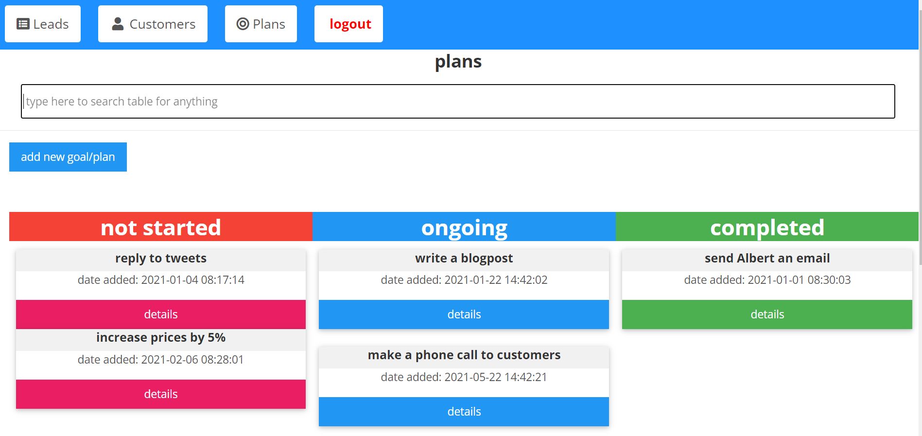Click the write a blogpost card title
The height and width of the screenshot is (436, 922).
coord(464,258)
